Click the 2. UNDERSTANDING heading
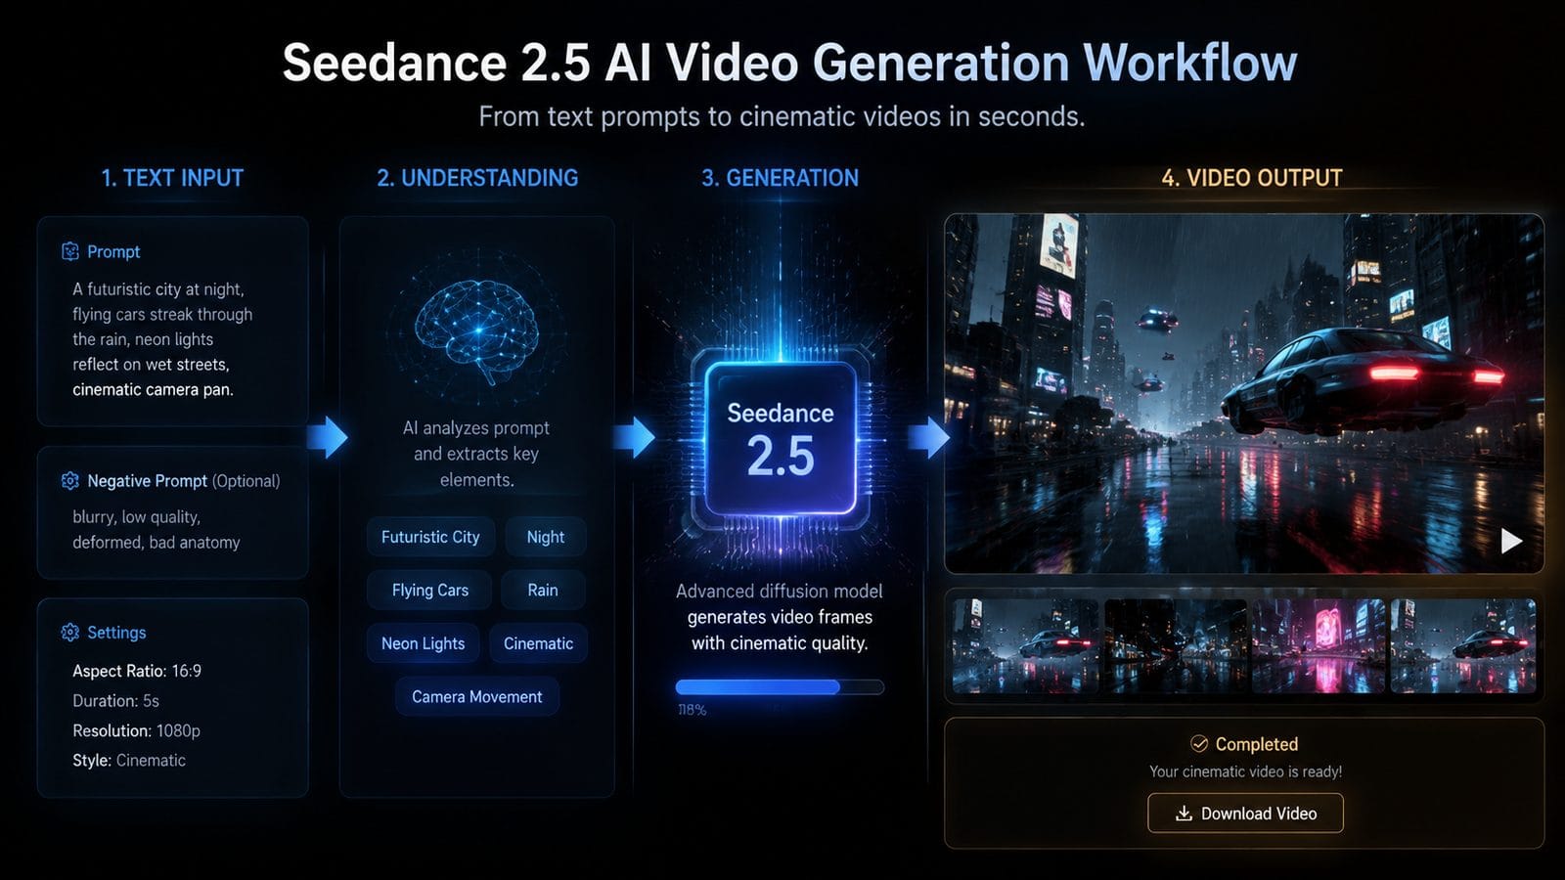 477,178
